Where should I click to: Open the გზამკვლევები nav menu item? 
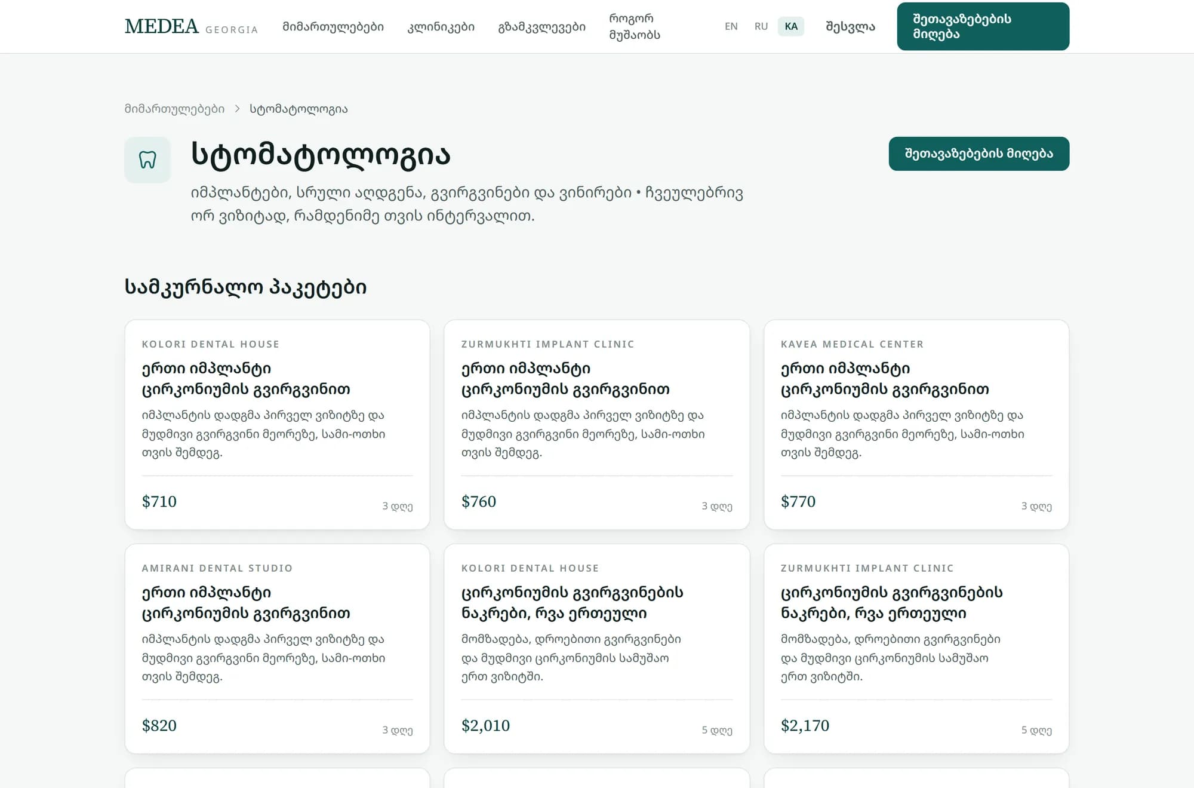tap(541, 27)
